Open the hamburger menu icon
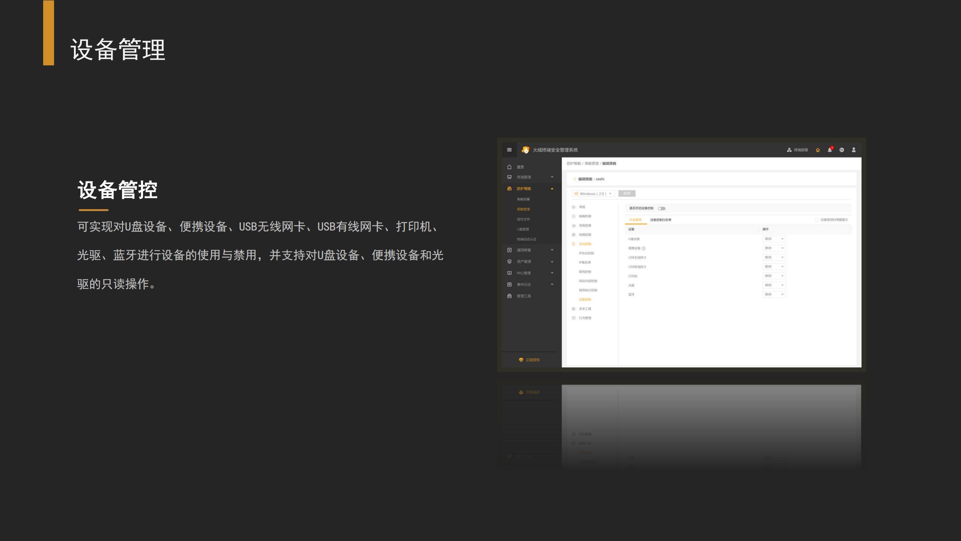The width and height of the screenshot is (961, 541). (509, 150)
